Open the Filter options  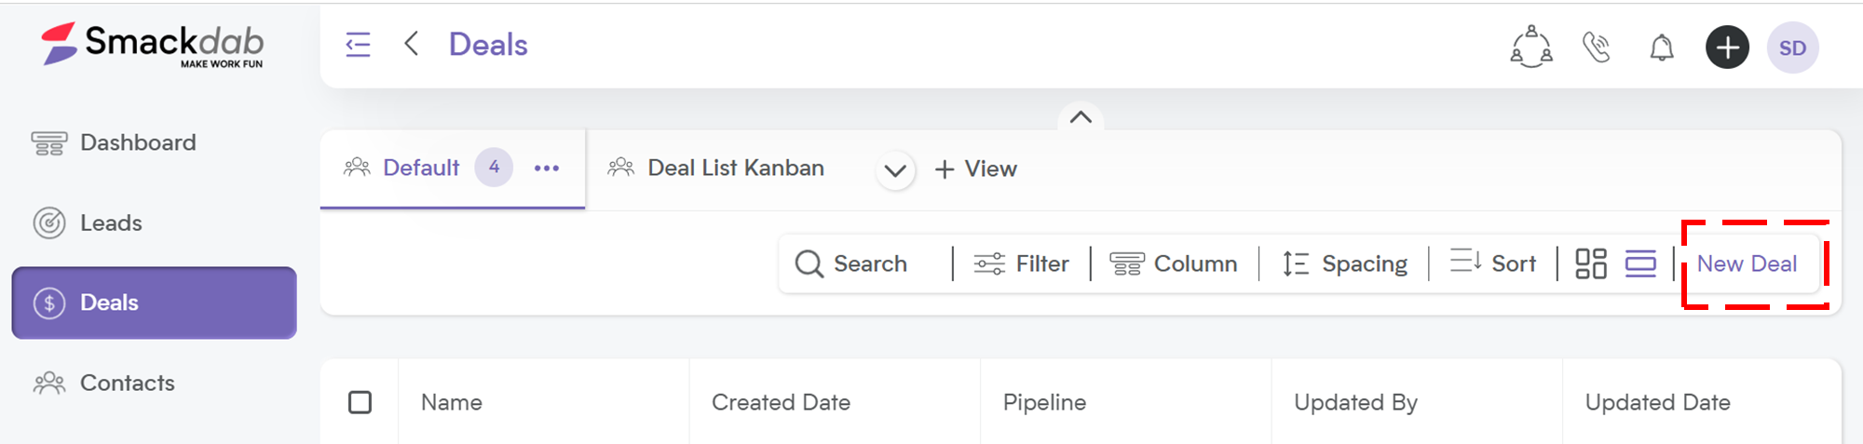click(x=1021, y=264)
